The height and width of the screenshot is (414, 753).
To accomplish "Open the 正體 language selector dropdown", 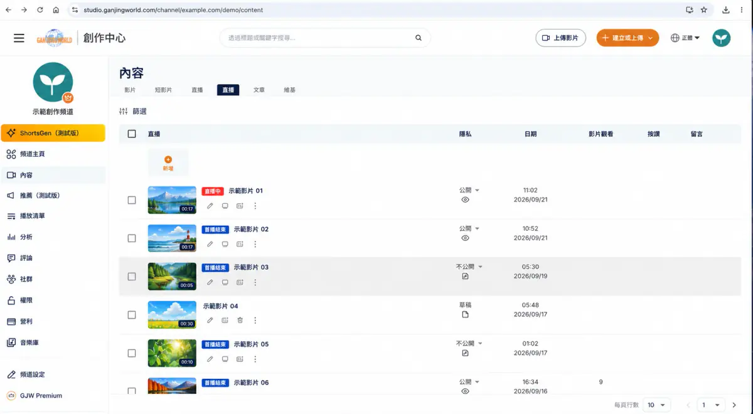I will [685, 38].
